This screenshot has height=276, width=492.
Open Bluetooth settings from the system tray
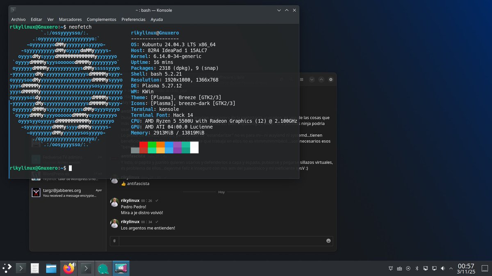417,268
